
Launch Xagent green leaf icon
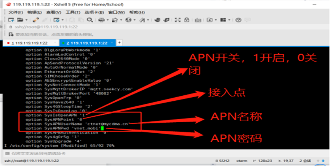coord(167,20)
